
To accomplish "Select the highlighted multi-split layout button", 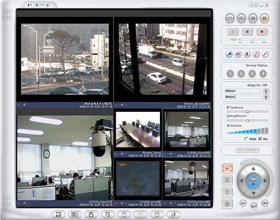I will (x=264, y=19).
